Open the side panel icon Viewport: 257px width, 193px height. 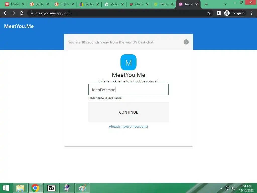[219, 13]
